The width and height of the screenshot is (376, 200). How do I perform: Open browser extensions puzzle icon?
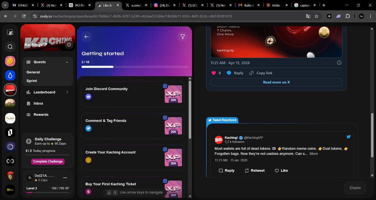347,16
